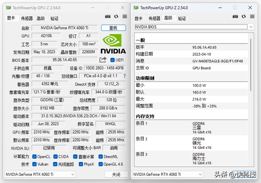Select 高级 tab in right window

tap(168, 18)
